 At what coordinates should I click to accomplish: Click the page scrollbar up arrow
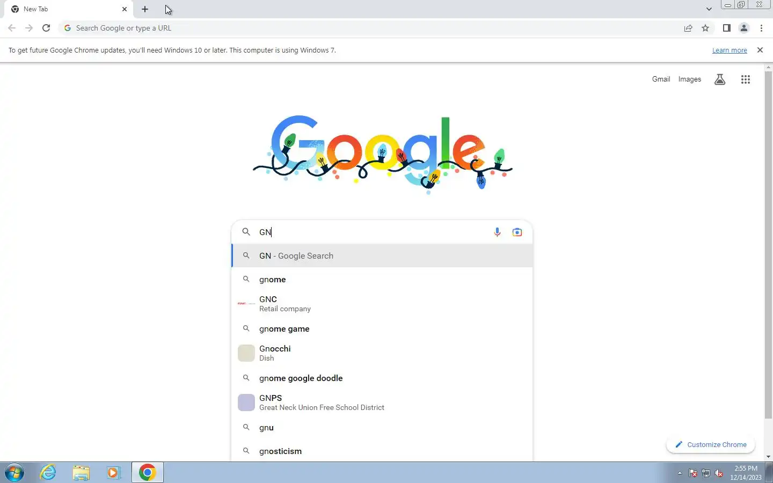pos(768,67)
